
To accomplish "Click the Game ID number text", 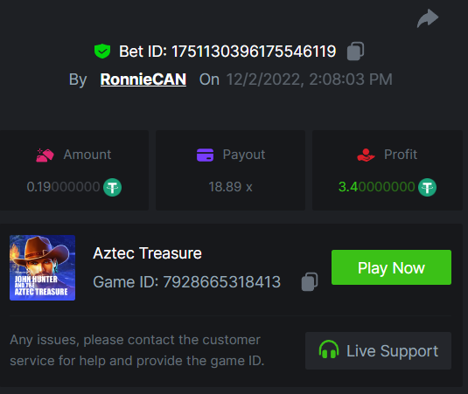I will [222, 282].
